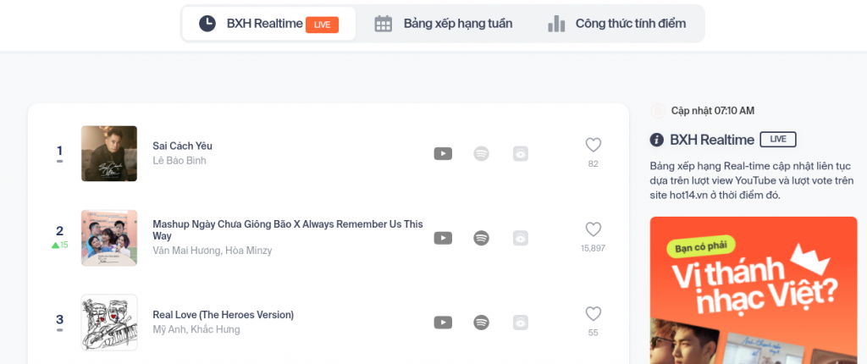Click the Cập nhật 07:10 AM text
Image resolution: width=867 pixels, height=364 pixels.
pos(713,111)
